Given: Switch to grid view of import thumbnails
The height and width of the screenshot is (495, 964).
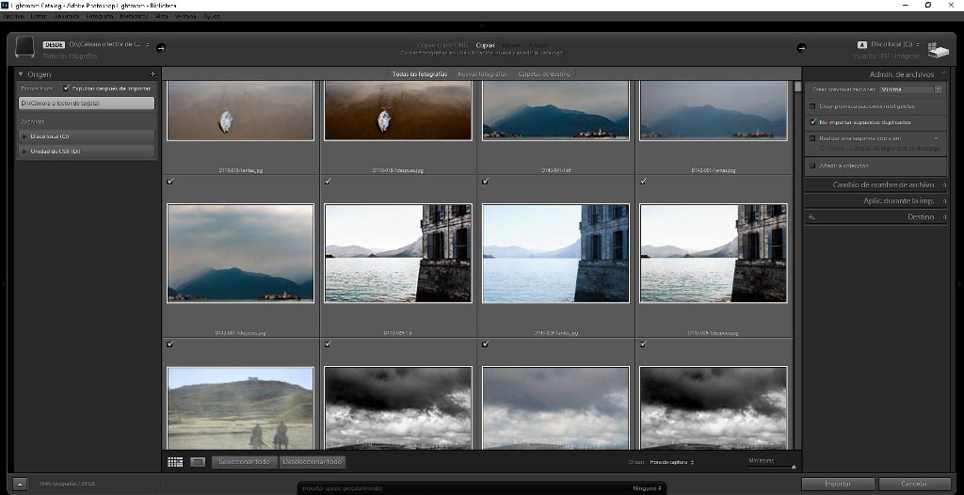Looking at the screenshot, I should pos(175,462).
